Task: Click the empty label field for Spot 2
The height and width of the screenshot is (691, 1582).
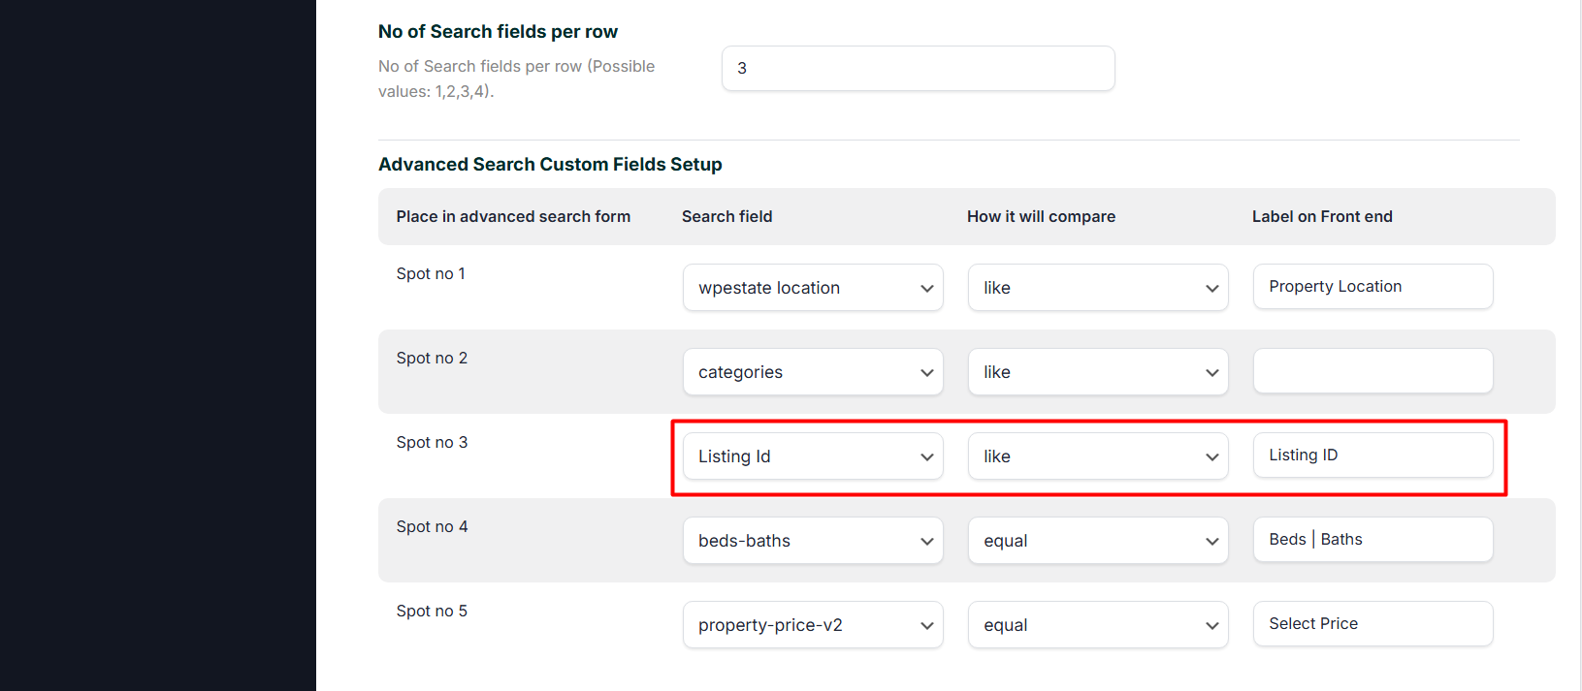Action: [1372, 371]
